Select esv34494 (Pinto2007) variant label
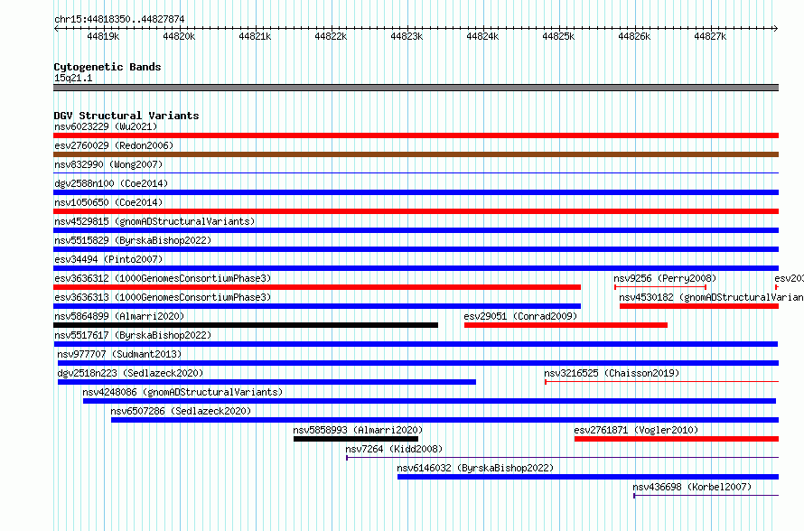 (x=108, y=259)
